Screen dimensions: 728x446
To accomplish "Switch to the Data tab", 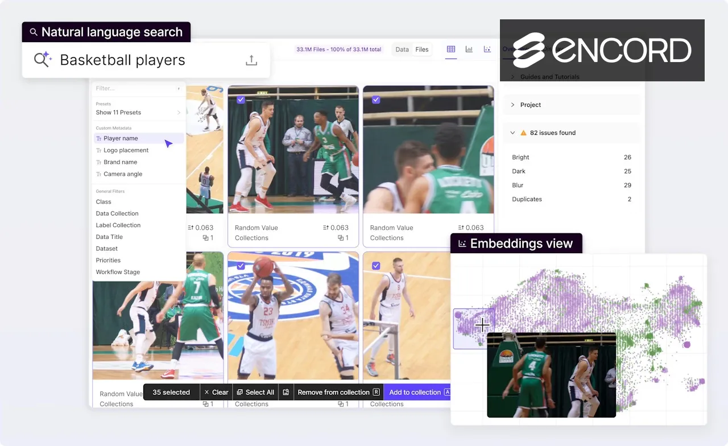I will pyautogui.click(x=402, y=49).
